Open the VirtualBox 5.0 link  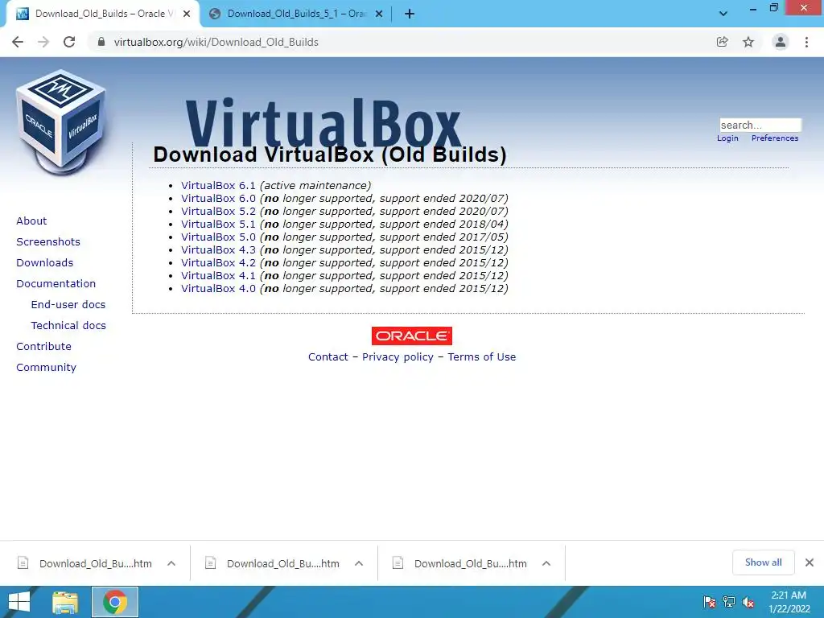(218, 237)
